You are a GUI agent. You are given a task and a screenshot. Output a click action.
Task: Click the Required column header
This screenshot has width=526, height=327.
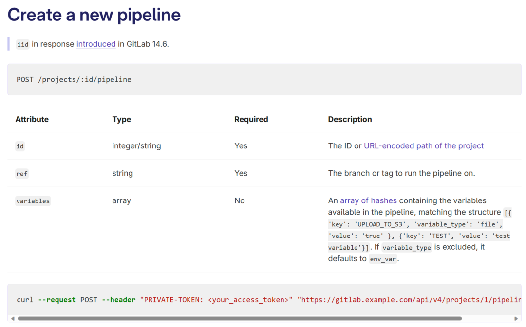(251, 119)
